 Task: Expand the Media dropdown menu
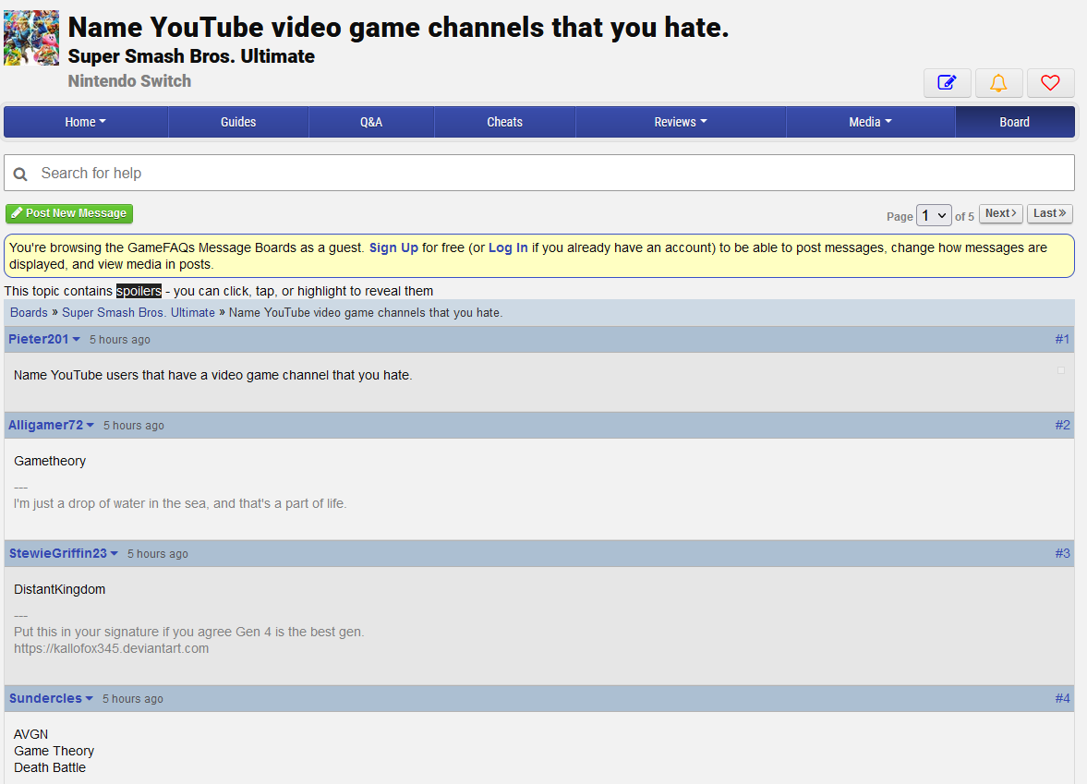click(871, 122)
